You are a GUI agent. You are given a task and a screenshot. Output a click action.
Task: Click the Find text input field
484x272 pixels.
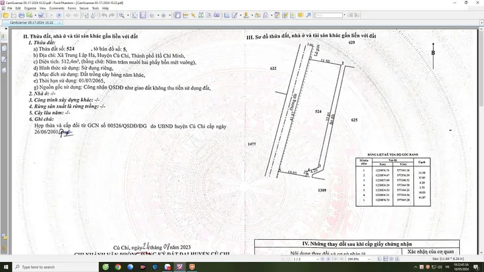[x=329, y=15]
